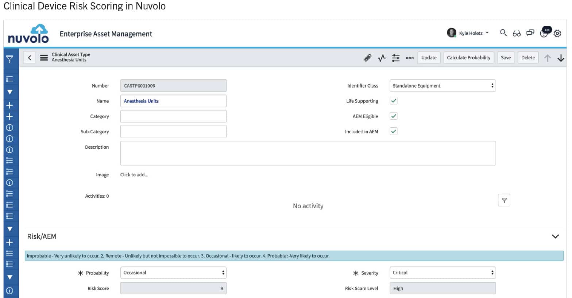Click the Calculate Probability button
Image resolution: width=572 pixels, height=298 pixels.
[468, 58]
